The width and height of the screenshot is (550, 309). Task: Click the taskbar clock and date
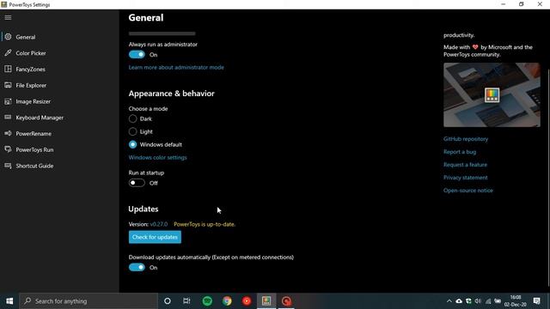pyautogui.click(x=516, y=301)
